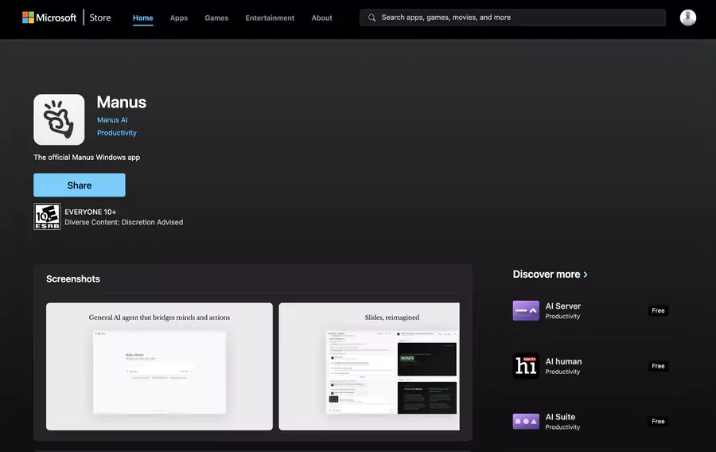Focus the search apps input field

[x=512, y=18]
